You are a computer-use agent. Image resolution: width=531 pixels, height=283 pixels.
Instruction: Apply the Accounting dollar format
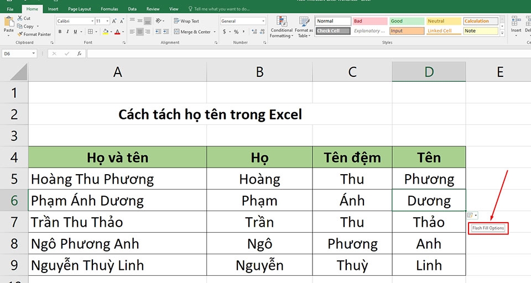tap(224, 32)
